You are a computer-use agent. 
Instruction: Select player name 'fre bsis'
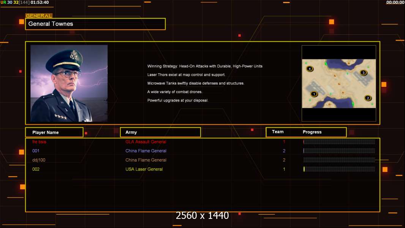[x=39, y=142]
